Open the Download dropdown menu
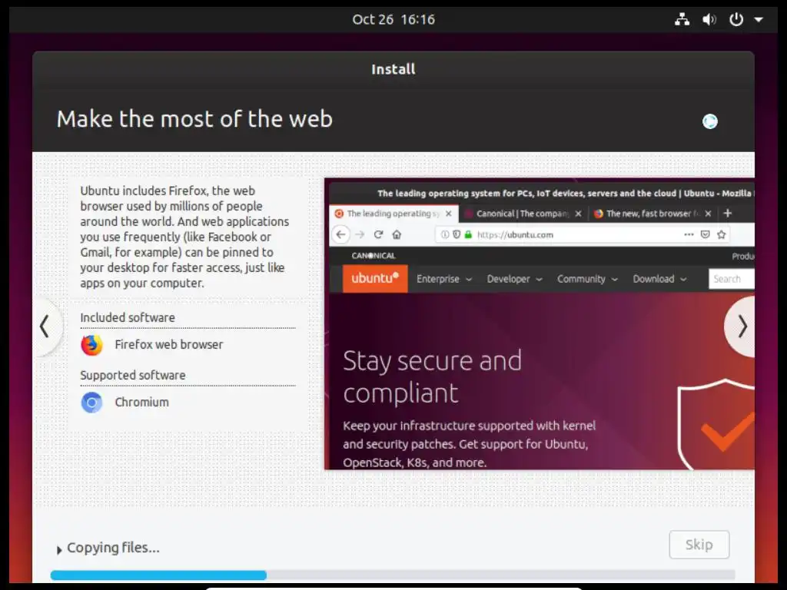Screen dimensions: 787x590 pos(659,279)
